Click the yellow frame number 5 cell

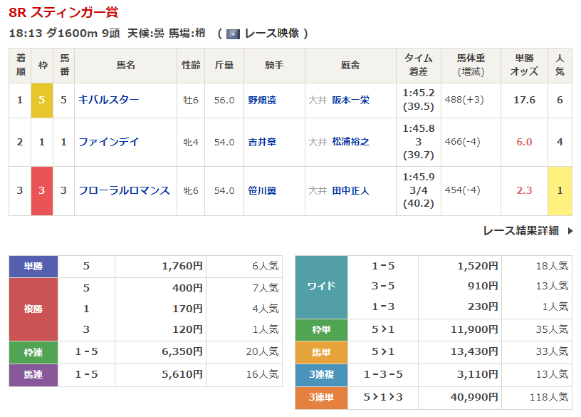point(42,101)
